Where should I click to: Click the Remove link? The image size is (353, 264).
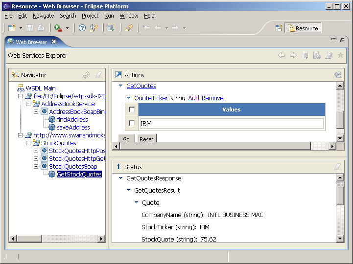(x=212, y=98)
